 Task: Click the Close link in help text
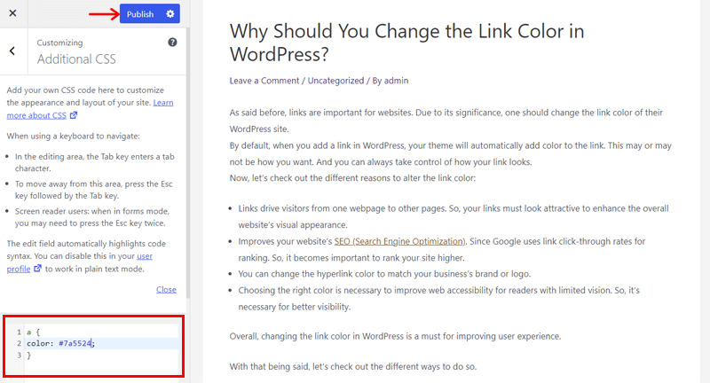166,289
